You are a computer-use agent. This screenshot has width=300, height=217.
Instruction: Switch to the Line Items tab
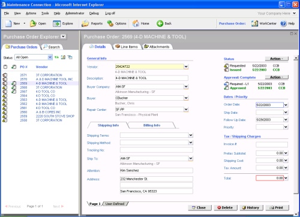click(x=127, y=47)
